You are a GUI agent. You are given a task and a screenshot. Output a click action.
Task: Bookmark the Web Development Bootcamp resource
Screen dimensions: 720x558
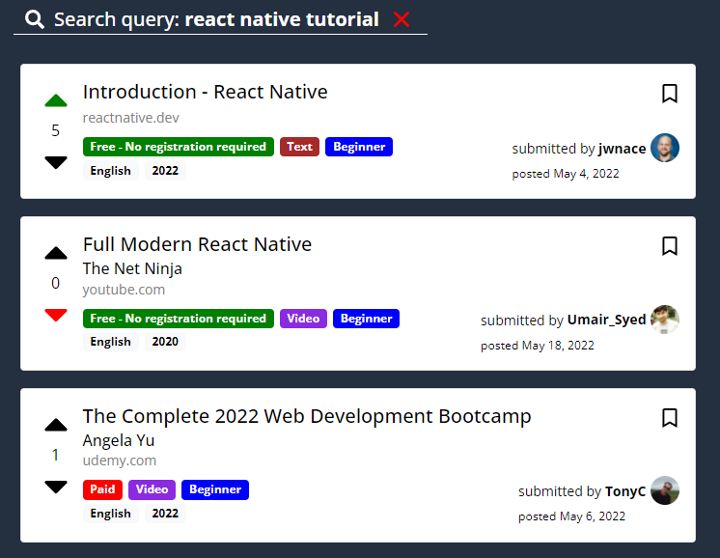[x=670, y=417]
